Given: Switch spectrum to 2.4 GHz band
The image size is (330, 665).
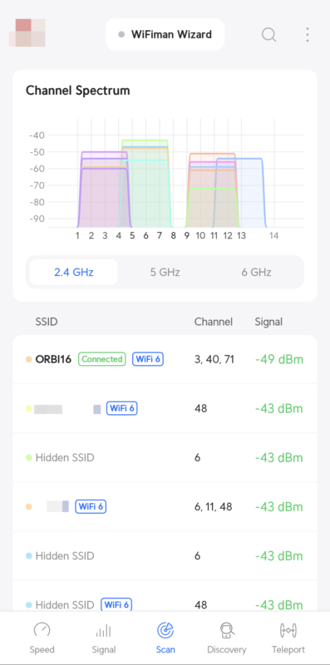Looking at the screenshot, I should pyautogui.click(x=74, y=272).
